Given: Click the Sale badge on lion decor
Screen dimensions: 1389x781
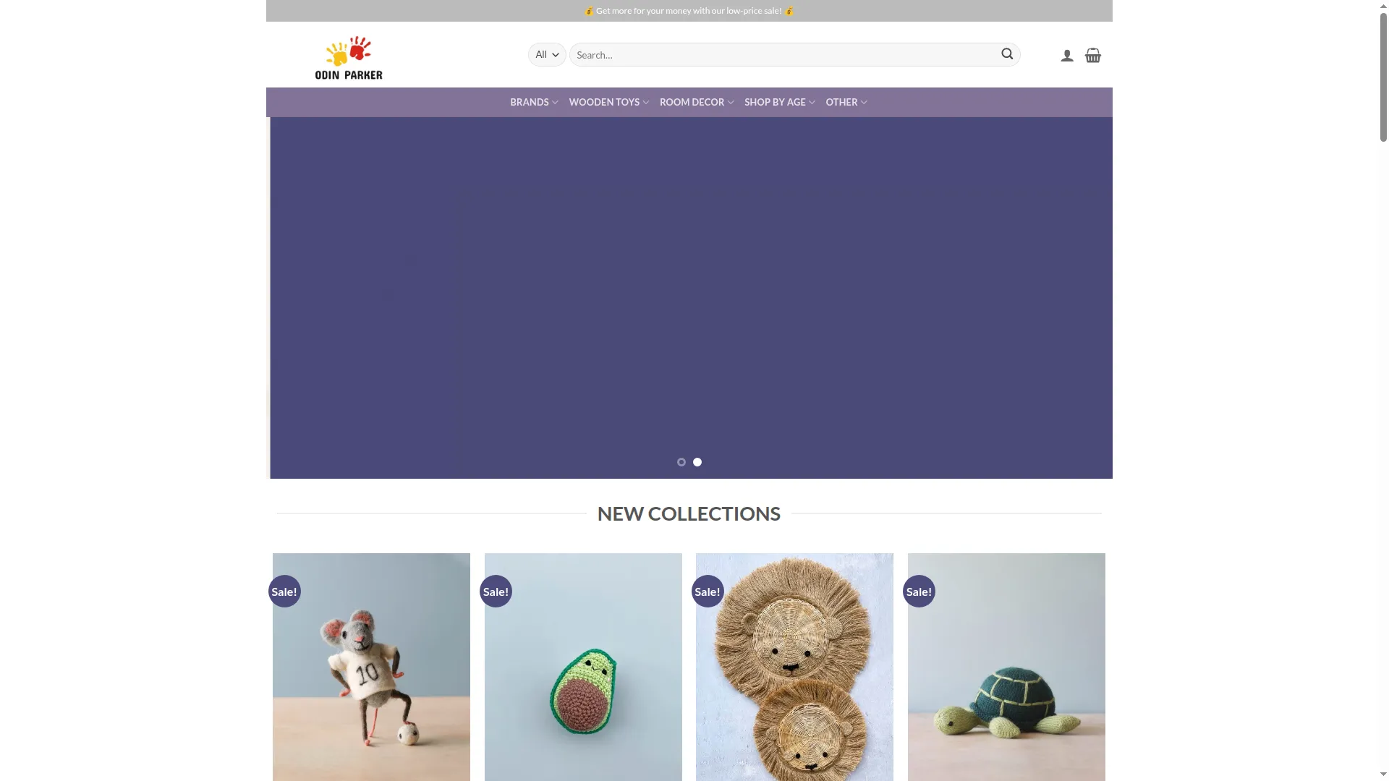Looking at the screenshot, I should tap(708, 592).
